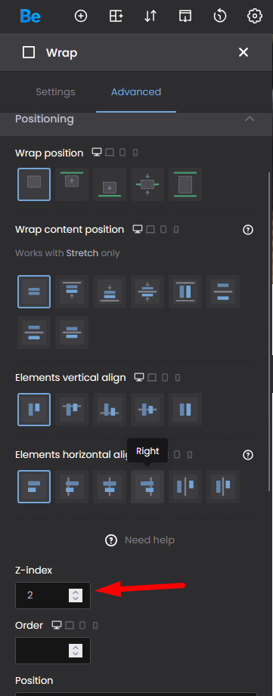The width and height of the screenshot is (273, 696).
Task: Close the Wrap panel
Action: 244,52
